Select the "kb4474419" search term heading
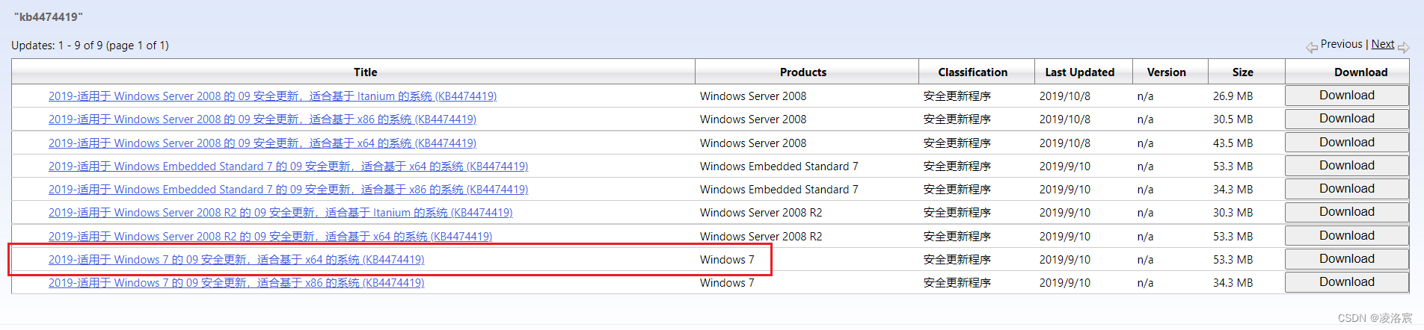This screenshot has height=330, width=1424. click(x=49, y=17)
